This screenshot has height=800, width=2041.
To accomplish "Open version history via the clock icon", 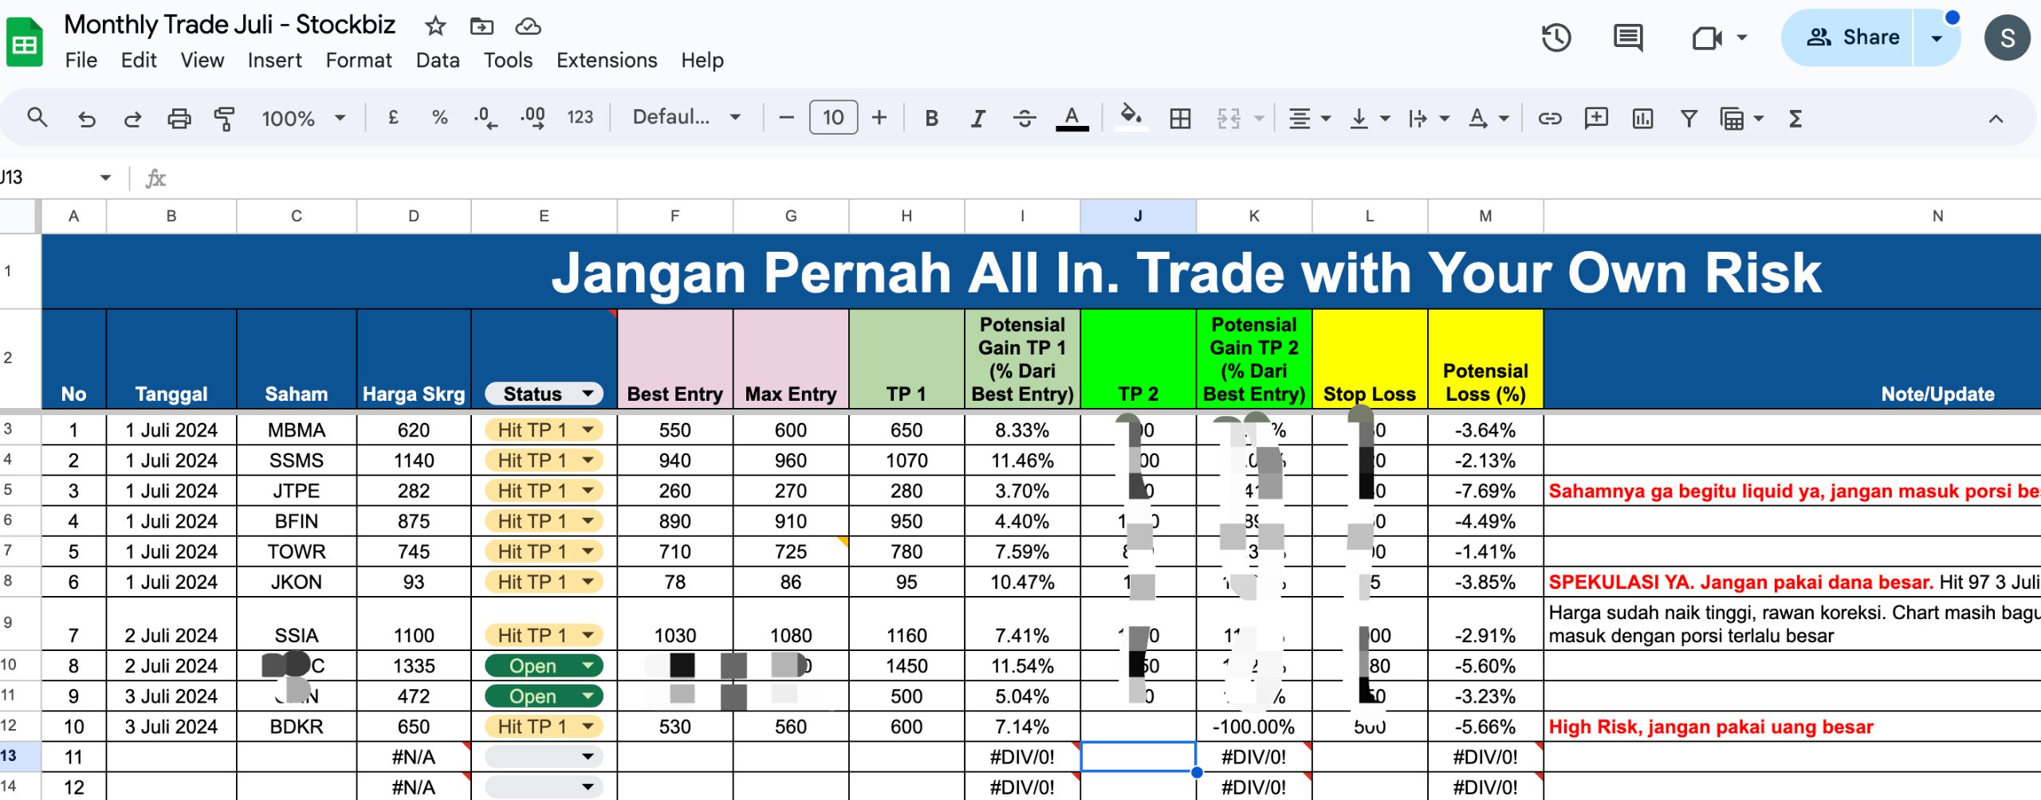I will point(1555,37).
